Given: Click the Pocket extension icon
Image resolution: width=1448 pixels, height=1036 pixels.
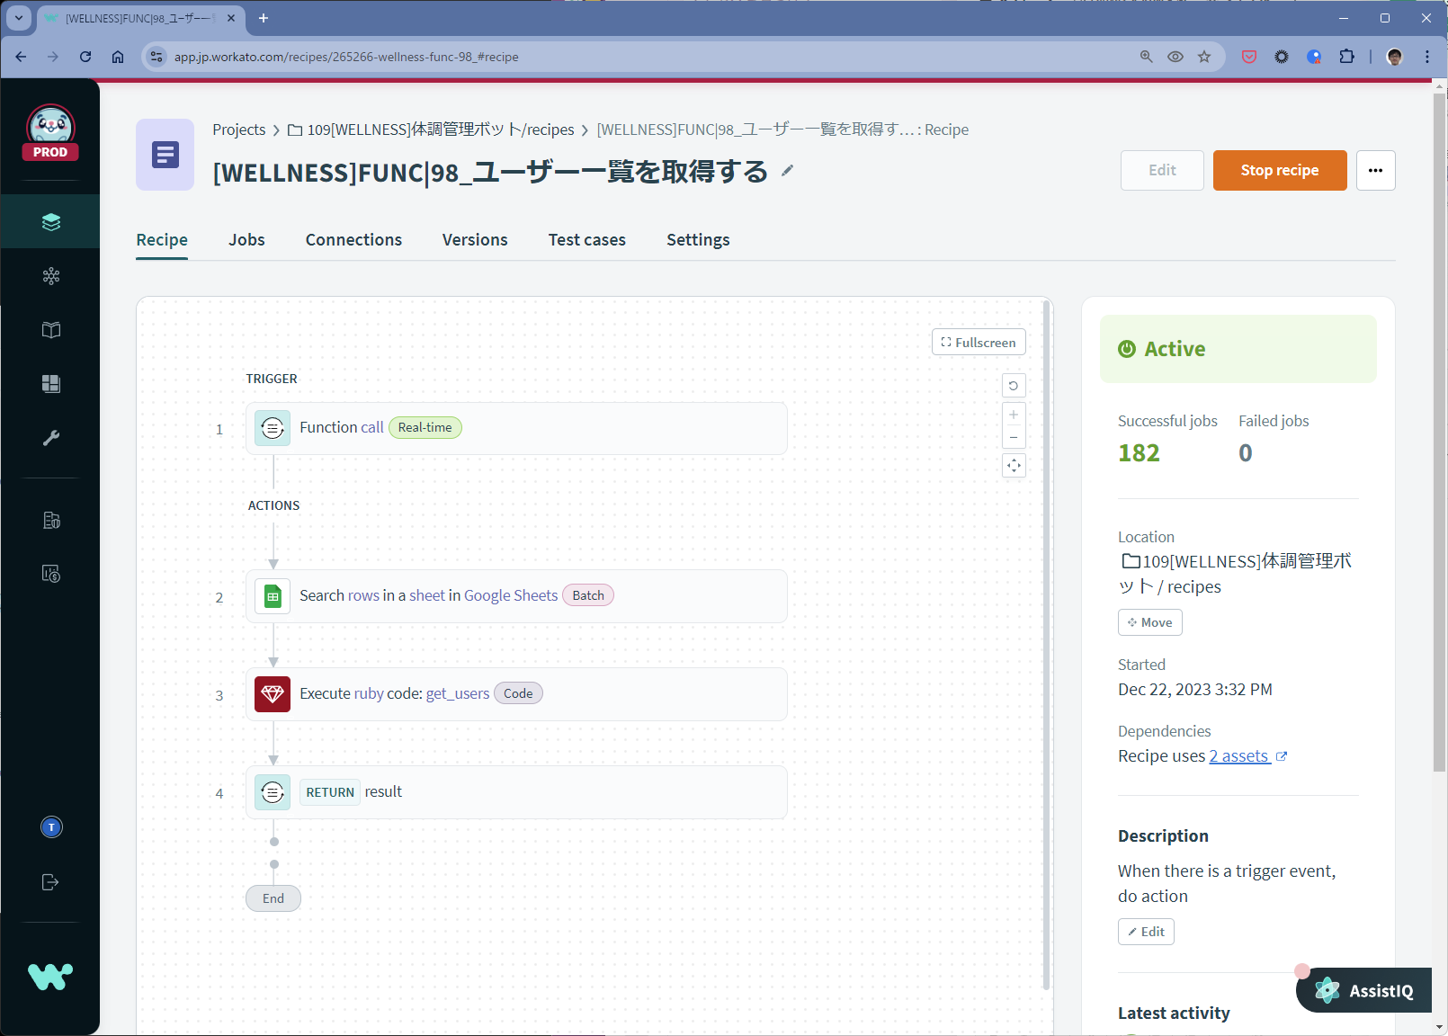Looking at the screenshot, I should (1249, 57).
